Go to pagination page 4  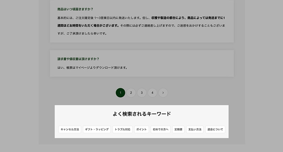click(152, 92)
